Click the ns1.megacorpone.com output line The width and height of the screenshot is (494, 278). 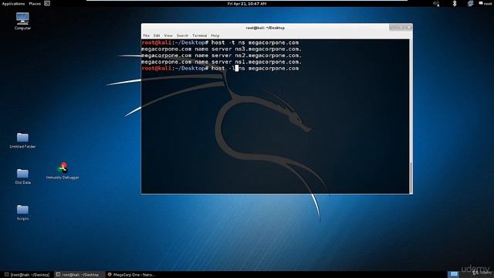click(x=222, y=62)
